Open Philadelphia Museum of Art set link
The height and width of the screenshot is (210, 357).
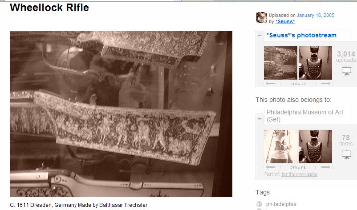coord(305,116)
